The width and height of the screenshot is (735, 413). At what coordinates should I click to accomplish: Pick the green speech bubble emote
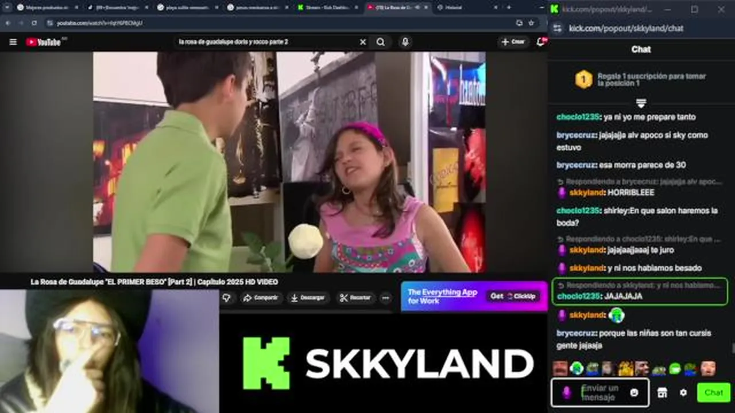pos(675,368)
